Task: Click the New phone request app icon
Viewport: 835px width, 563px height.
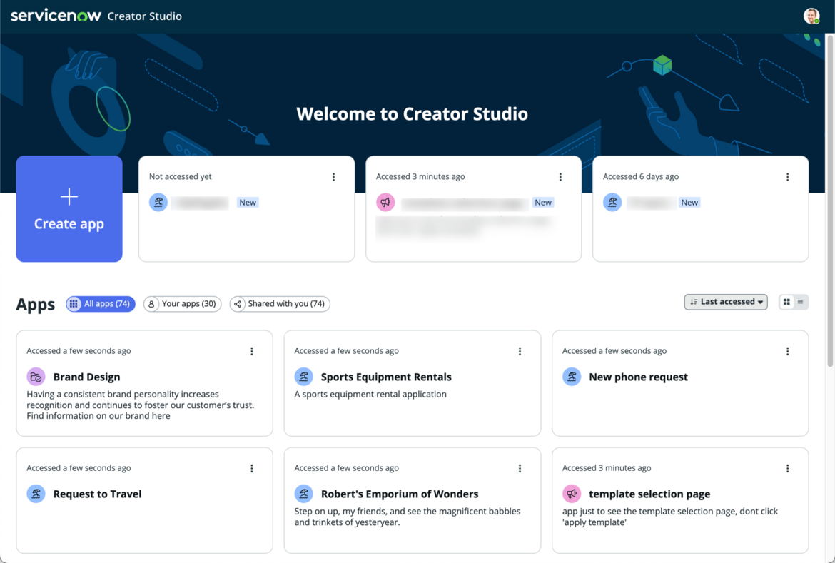Action: pyautogui.click(x=572, y=377)
